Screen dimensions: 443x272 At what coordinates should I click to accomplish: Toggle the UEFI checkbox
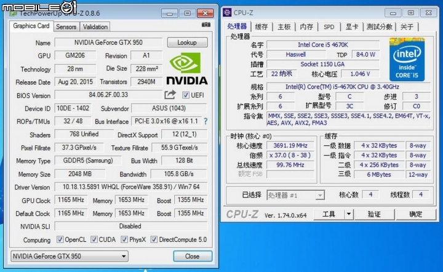click(185, 95)
